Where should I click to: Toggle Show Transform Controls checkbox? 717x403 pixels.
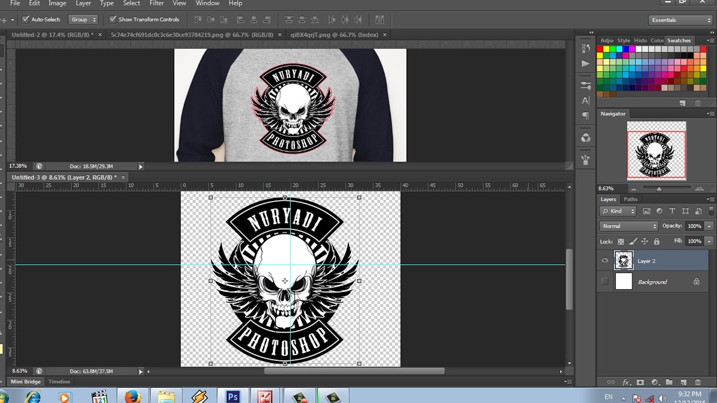[113, 19]
